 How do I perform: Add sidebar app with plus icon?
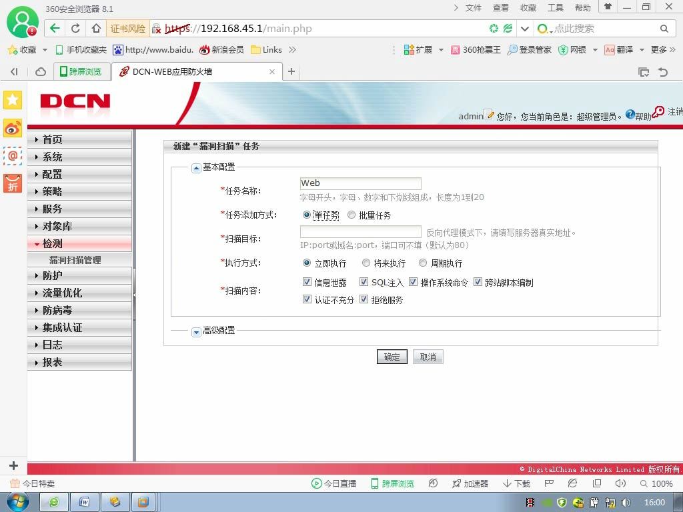tap(13, 465)
